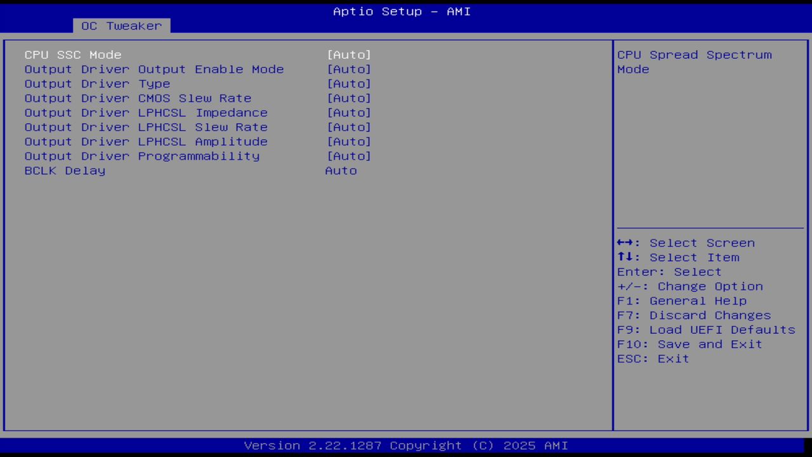
Task: Select the OC Tweaker tab
Action: 121,26
